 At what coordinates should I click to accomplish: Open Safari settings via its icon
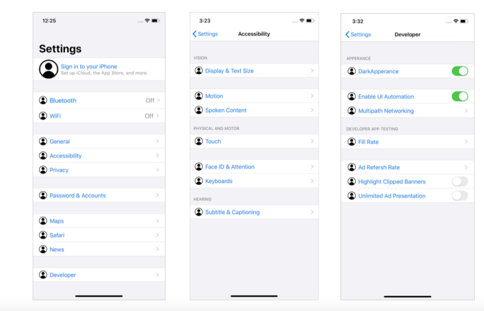pos(44,235)
